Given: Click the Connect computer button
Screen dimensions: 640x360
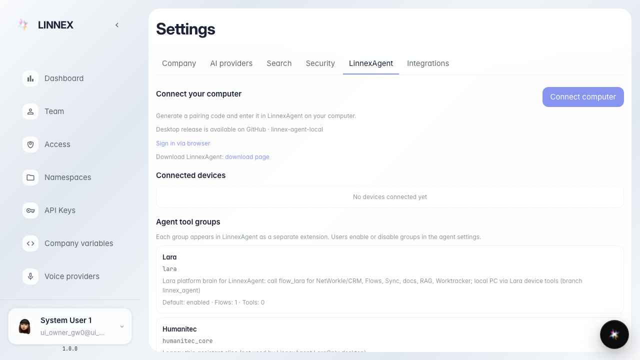Looking at the screenshot, I should coord(583,97).
